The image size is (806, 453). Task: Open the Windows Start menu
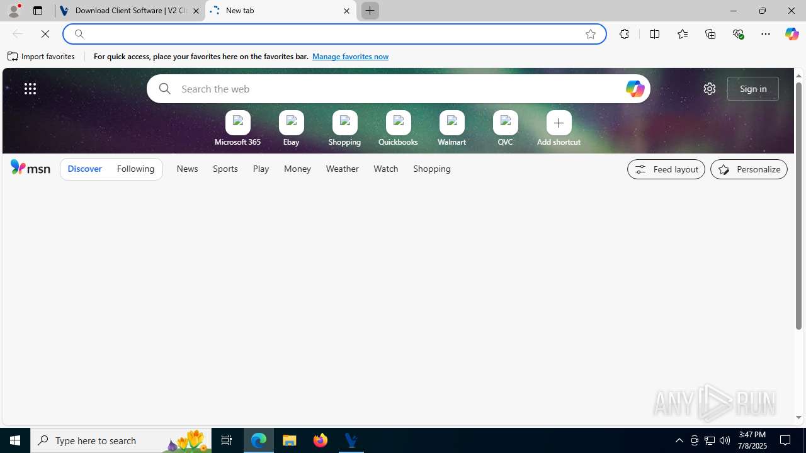pos(15,440)
